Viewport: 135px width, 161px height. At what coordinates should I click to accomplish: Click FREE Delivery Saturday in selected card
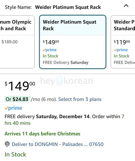66,62
